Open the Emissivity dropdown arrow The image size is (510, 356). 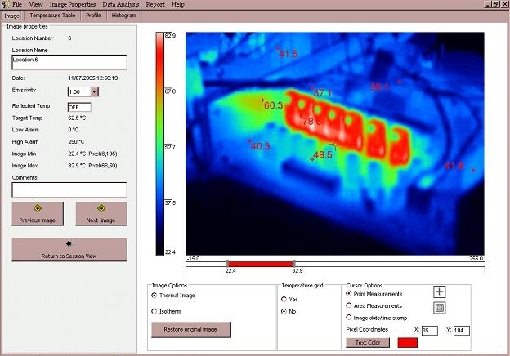pos(94,91)
